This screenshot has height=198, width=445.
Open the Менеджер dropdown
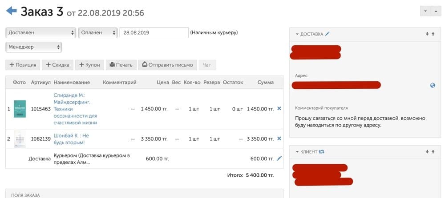[x=34, y=47]
